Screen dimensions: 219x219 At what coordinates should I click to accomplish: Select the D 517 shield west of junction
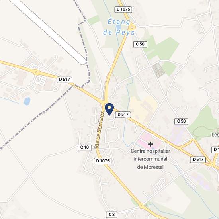click(65, 80)
